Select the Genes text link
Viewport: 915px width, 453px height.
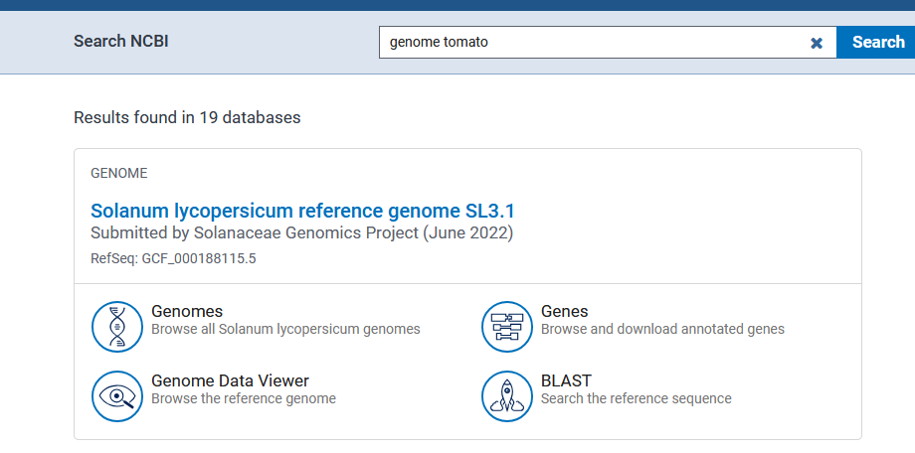tap(564, 311)
